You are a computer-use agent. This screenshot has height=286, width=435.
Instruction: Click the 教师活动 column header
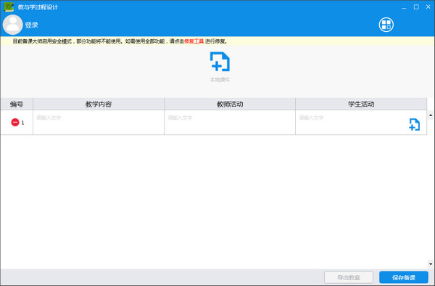pyautogui.click(x=230, y=104)
